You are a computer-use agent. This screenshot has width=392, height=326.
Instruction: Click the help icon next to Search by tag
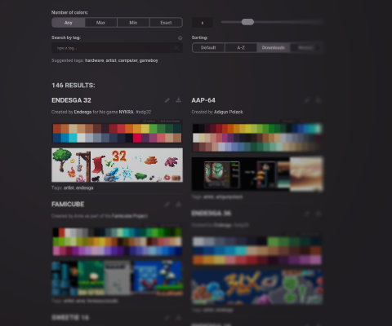click(180, 38)
